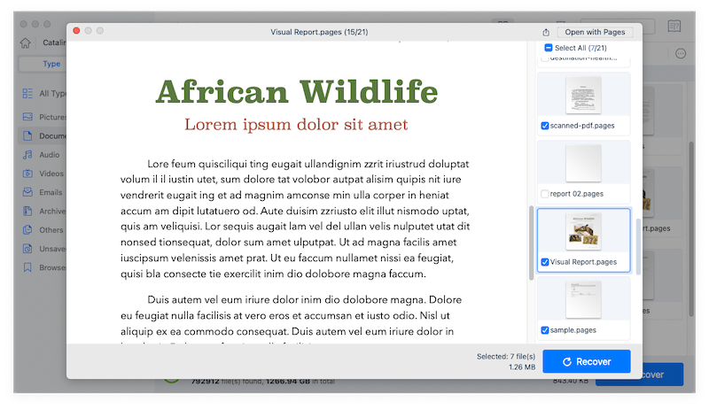The image size is (709, 409).
Task: Select the scanned-pdf.pages thumbnail
Action: click(x=584, y=94)
